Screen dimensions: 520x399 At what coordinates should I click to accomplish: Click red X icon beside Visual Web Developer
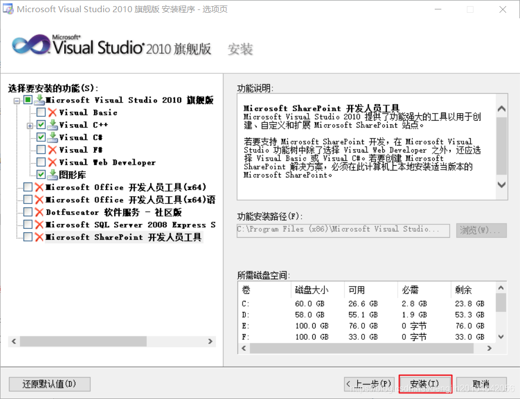[x=52, y=162]
